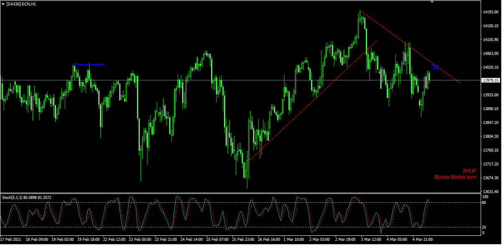Click time axis label 22 Feb 12:00
The height and width of the screenshot is (245, 502).
coord(115,240)
